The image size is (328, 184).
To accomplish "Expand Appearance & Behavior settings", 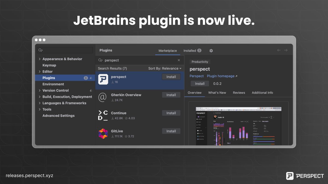I will pos(40,59).
